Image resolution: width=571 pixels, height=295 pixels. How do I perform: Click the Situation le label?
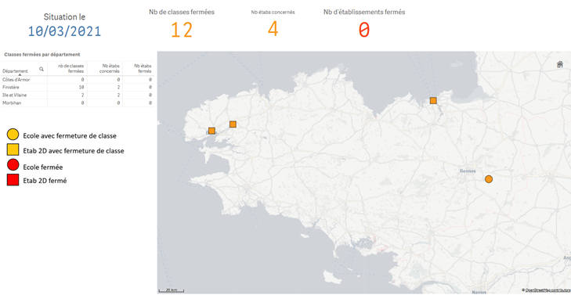coord(64,16)
